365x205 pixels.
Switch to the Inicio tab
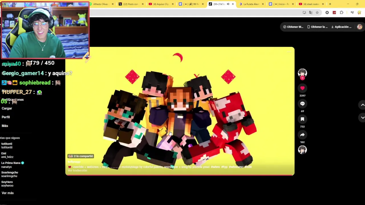point(282,4)
